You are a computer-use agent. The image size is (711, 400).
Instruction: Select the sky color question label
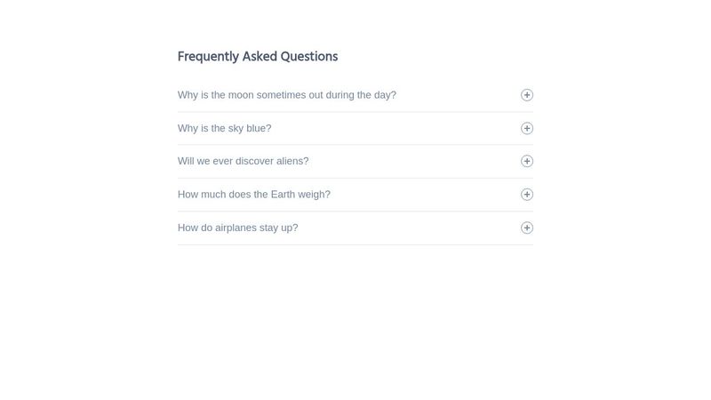(225, 128)
